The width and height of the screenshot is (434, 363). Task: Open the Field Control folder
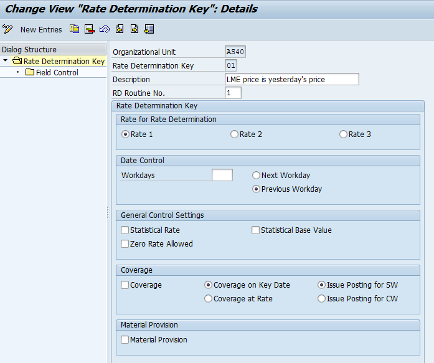tap(57, 73)
